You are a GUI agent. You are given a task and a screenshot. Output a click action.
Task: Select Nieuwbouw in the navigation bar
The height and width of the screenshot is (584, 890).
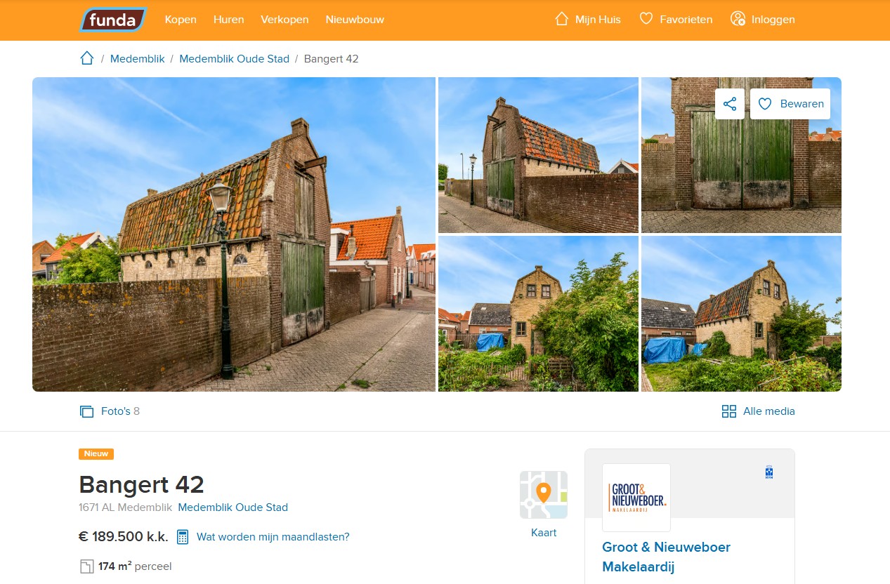pyautogui.click(x=355, y=20)
